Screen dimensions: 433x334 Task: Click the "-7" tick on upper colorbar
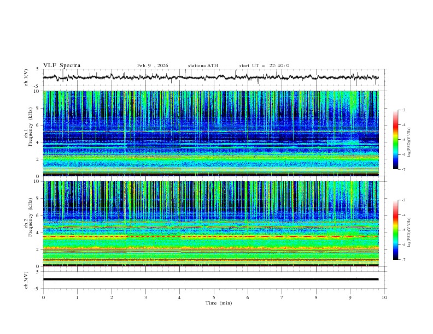pos(403,169)
